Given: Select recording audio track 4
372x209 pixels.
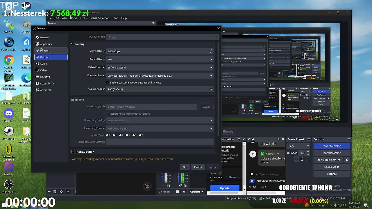Looking at the screenshot, I should click(127, 135).
